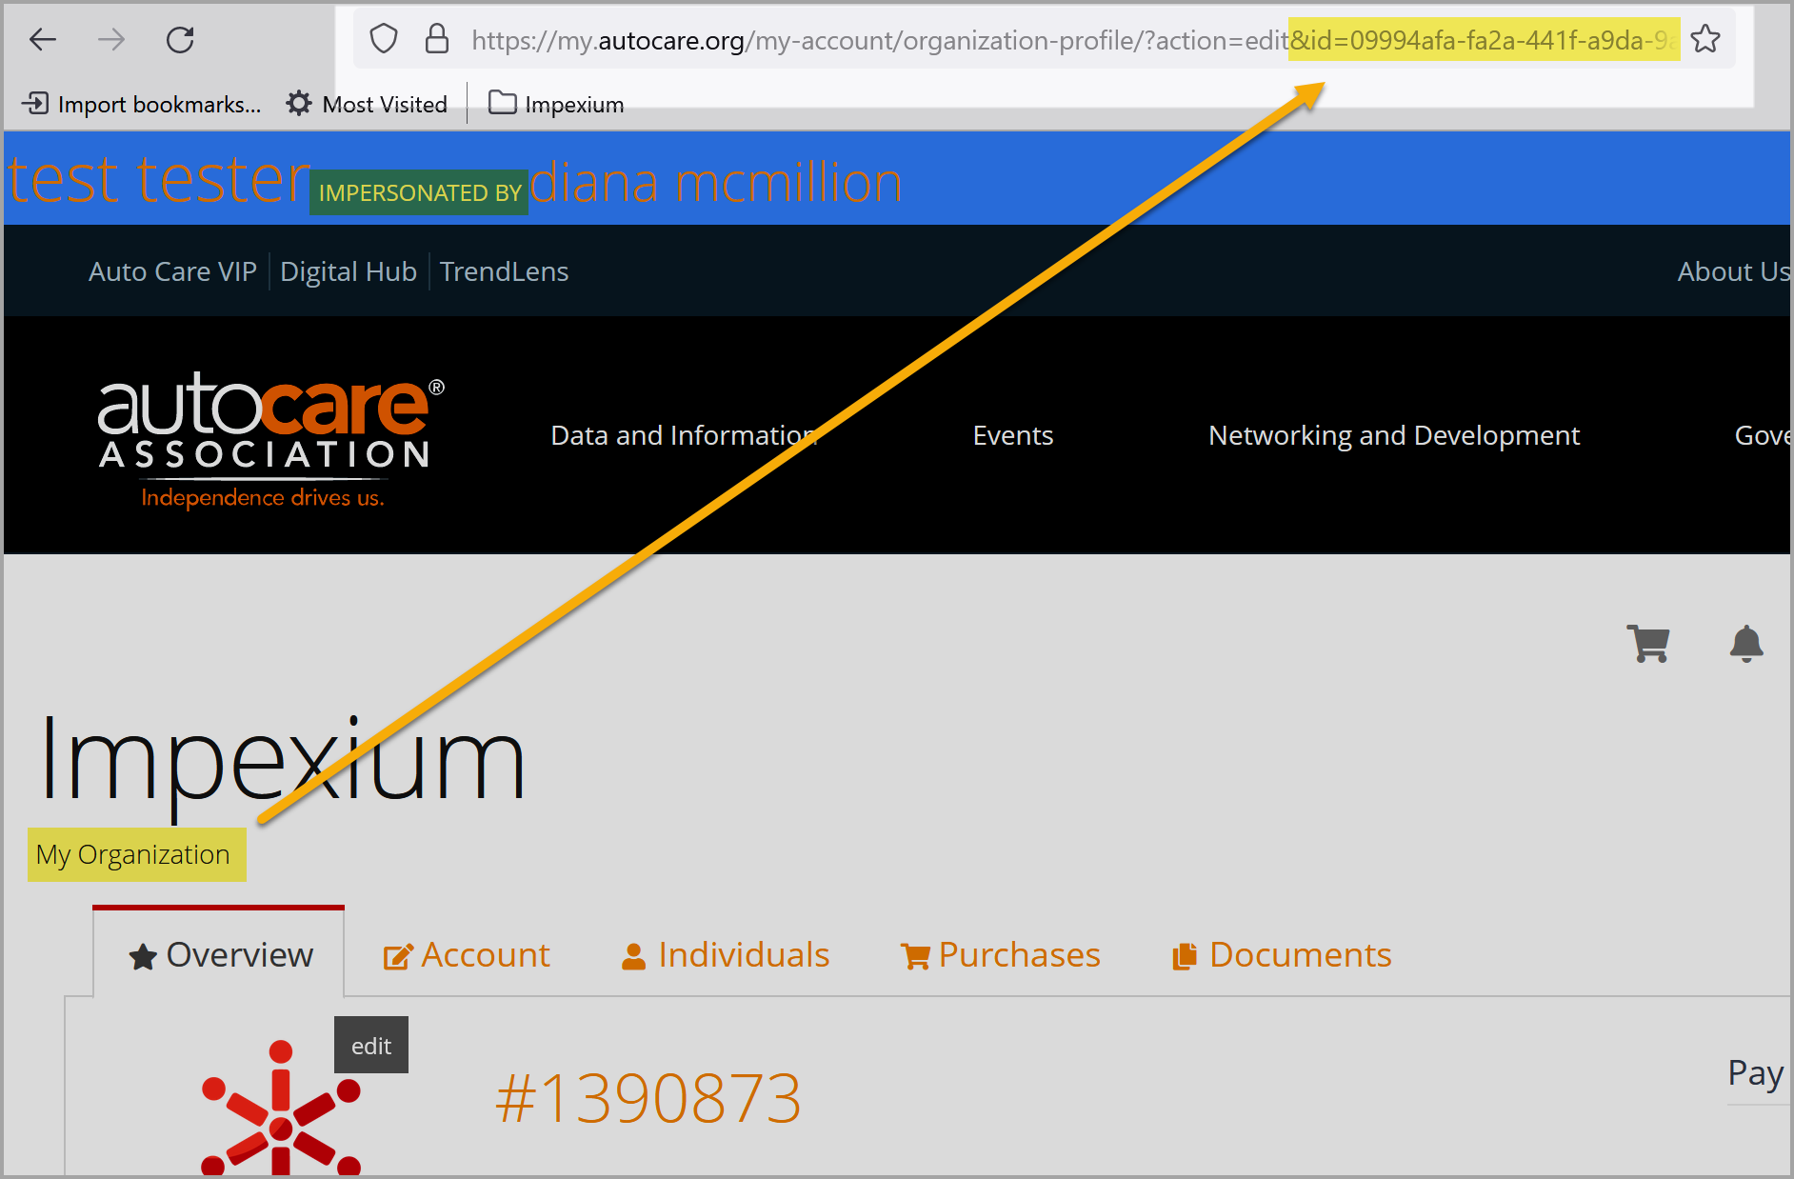Viewport: 1794px width, 1179px height.
Task: Switch to the Documents tab
Action: click(x=1282, y=954)
